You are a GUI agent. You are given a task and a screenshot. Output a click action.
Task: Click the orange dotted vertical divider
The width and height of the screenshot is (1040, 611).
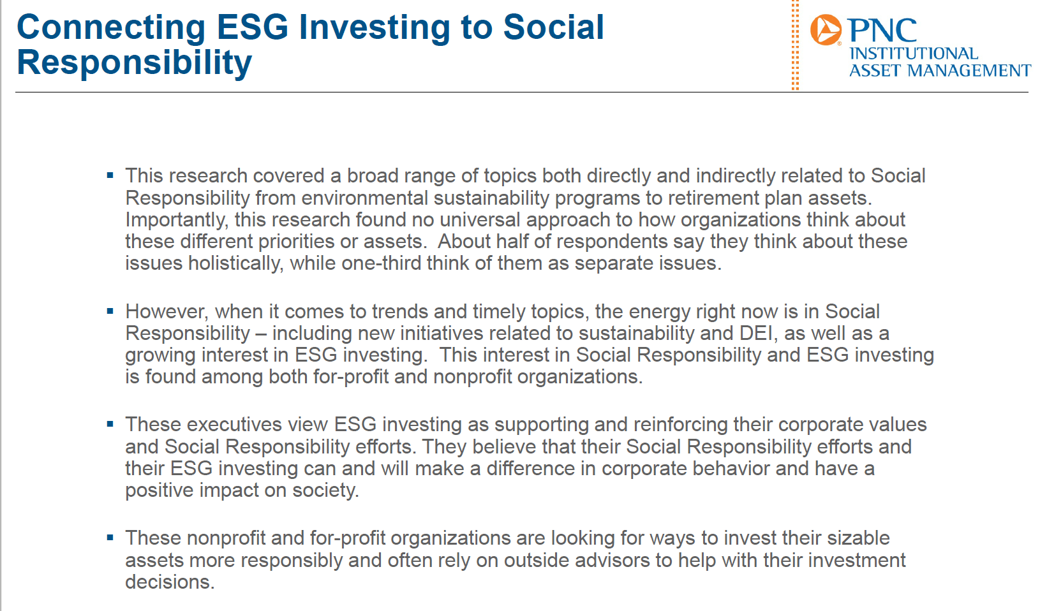[795, 45]
